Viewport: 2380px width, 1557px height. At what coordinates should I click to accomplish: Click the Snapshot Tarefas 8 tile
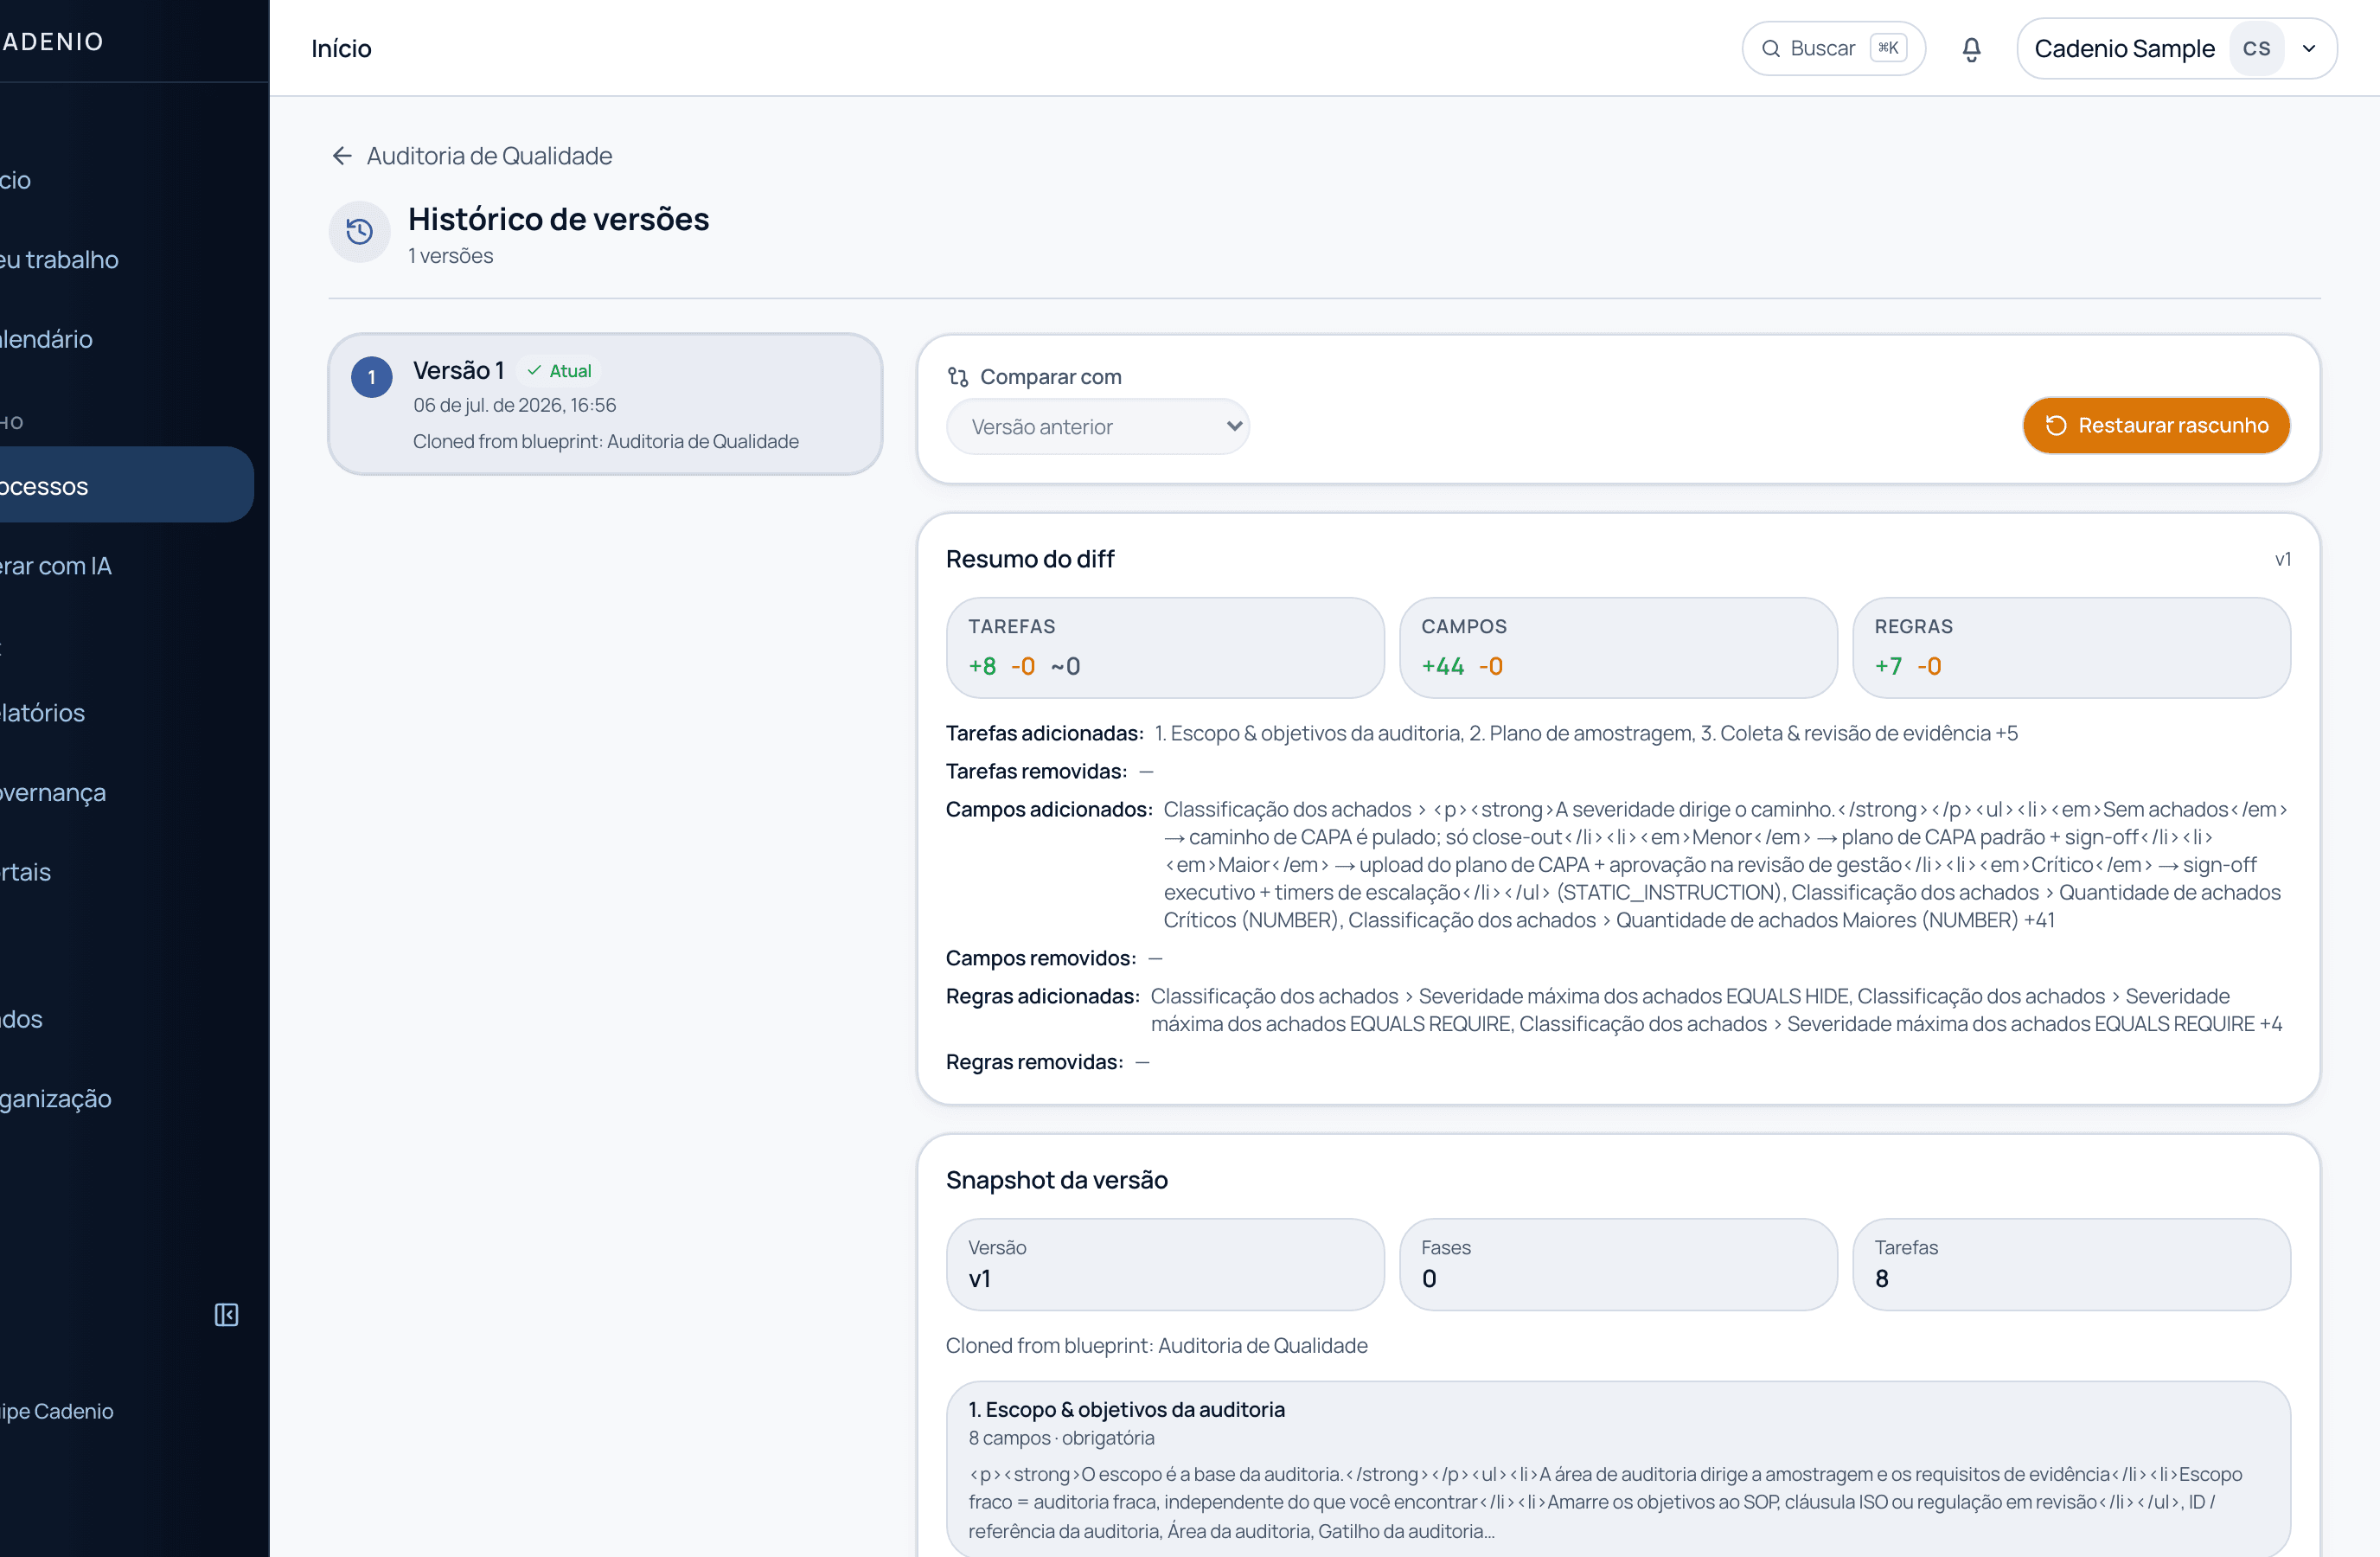point(2071,1264)
